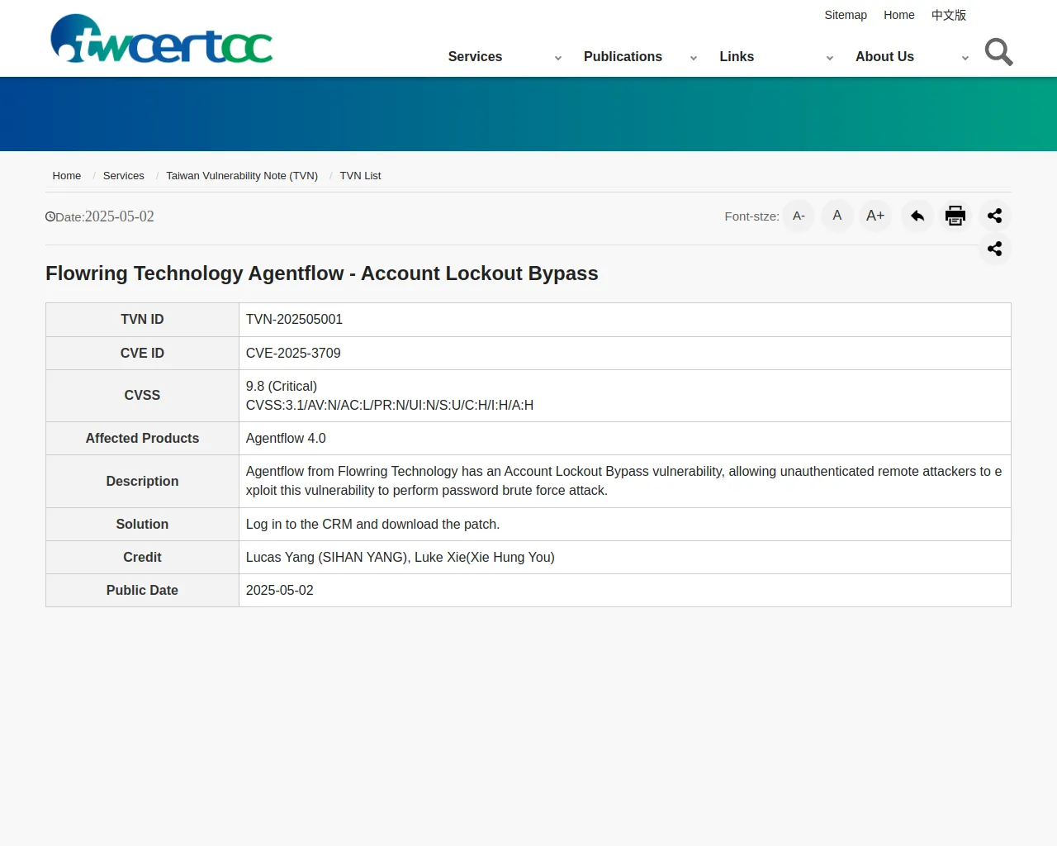Viewport: 1057px width, 846px height.
Task: Click the TVN ID header cell
Action: click(x=142, y=320)
